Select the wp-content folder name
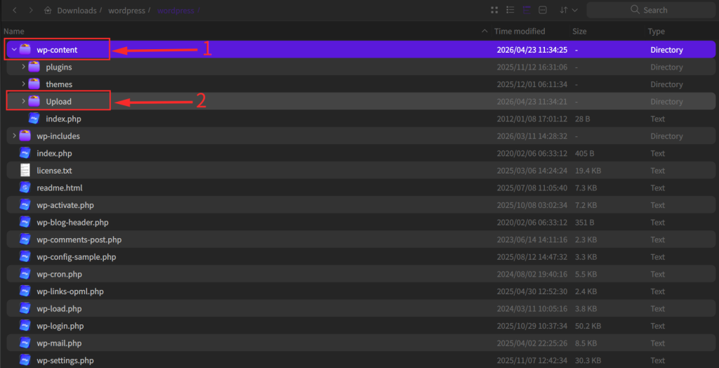The width and height of the screenshot is (719, 368). (58, 50)
